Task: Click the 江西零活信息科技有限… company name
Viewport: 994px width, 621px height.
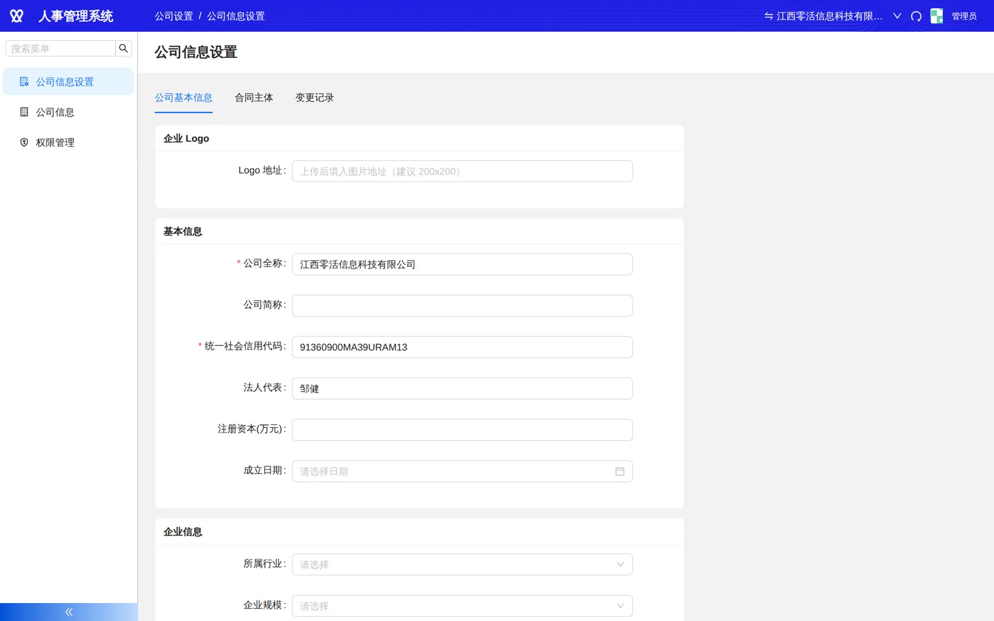Action: click(x=830, y=16)
